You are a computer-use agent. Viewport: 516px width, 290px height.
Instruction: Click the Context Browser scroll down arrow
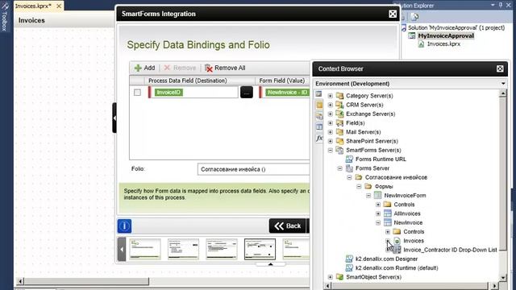502,278
